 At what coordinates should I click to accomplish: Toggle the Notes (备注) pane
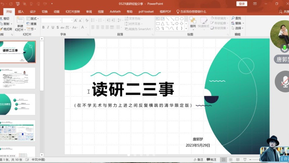198,159
